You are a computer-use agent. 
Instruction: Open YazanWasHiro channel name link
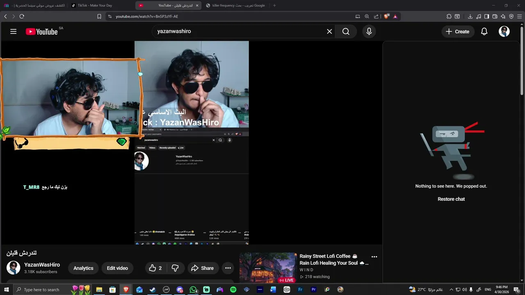point(42,265)
